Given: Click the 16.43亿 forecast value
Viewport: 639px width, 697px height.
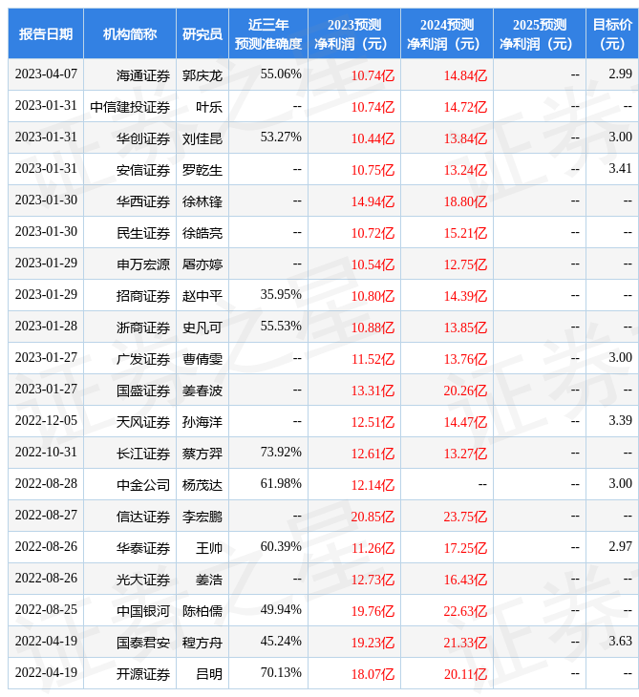Looking at the screenshot, I should pos(465,581).
